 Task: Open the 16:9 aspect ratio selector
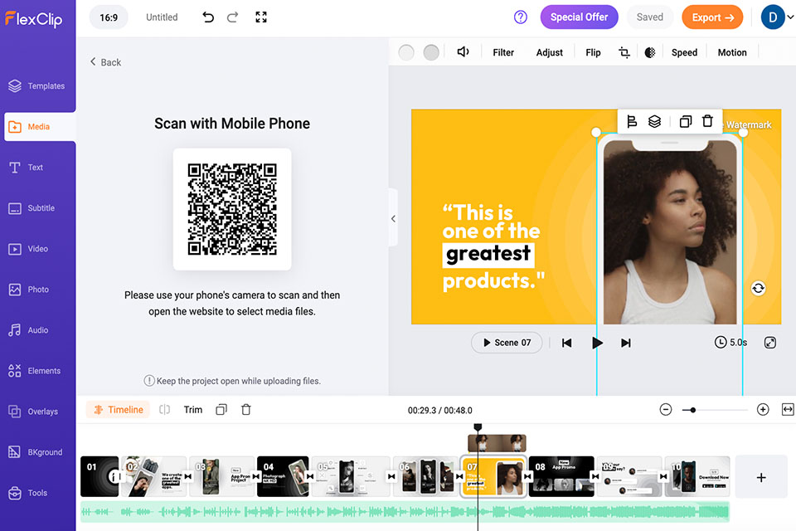click(x=109, y=17)
